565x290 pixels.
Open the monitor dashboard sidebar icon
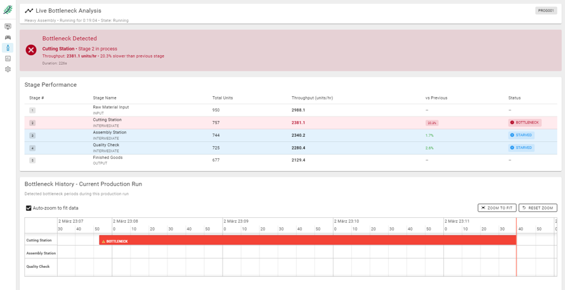pos(8,27)
